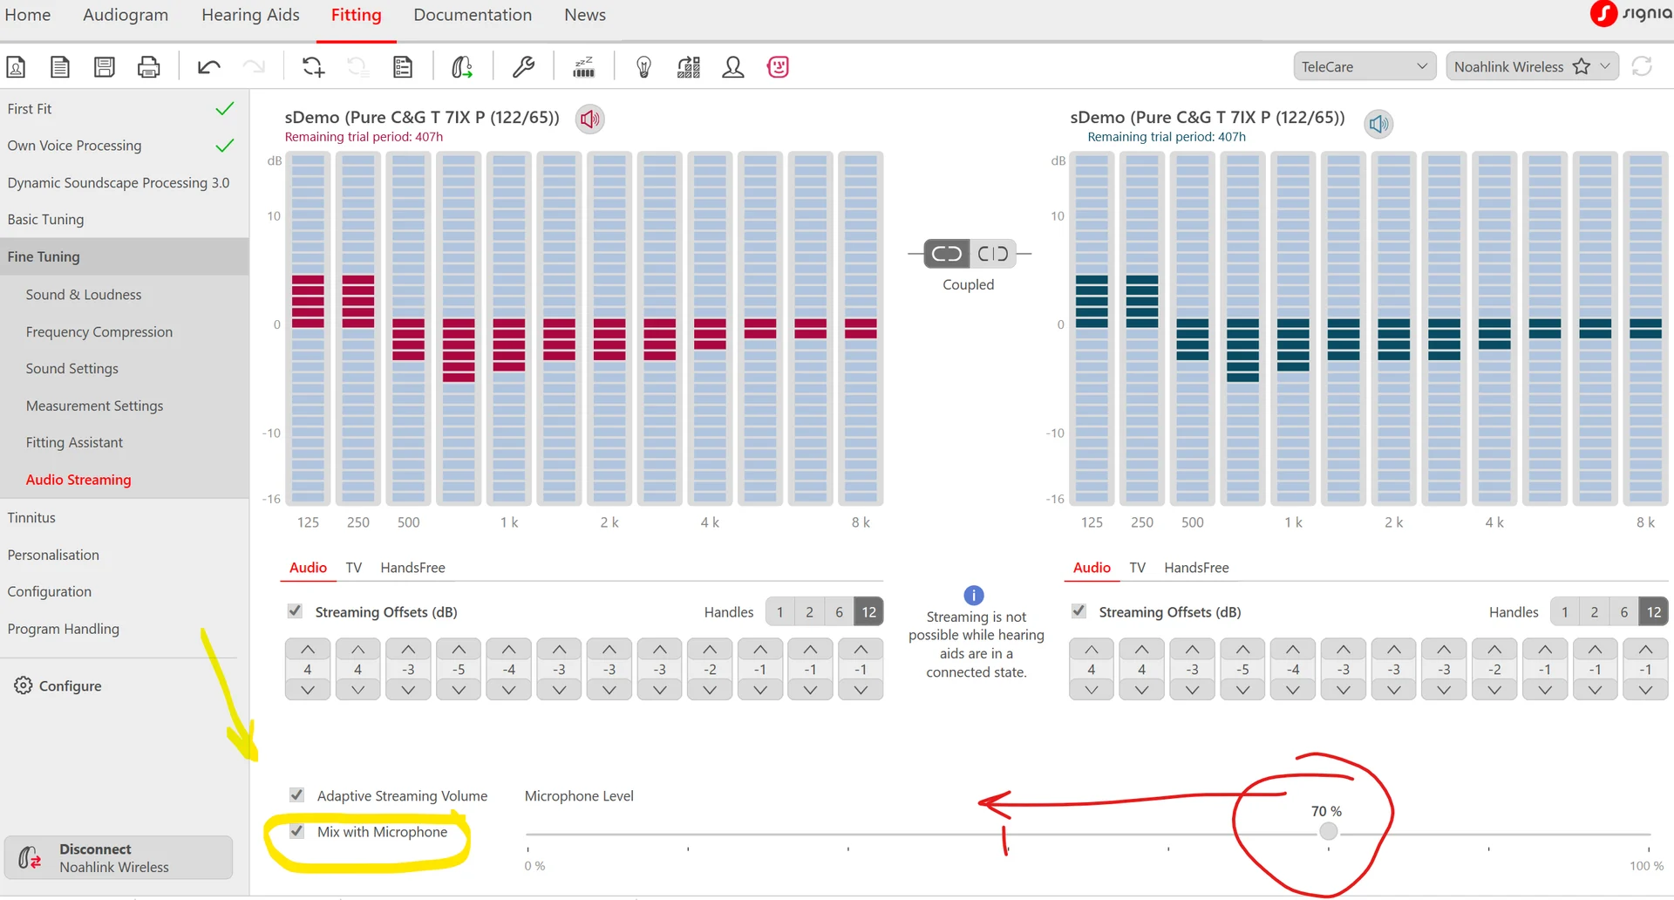Select 1 handle on right side

point(1565,612)
